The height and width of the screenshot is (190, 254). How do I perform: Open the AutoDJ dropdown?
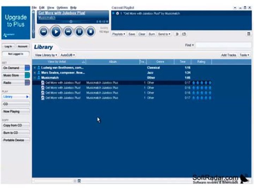coord(67,55)
